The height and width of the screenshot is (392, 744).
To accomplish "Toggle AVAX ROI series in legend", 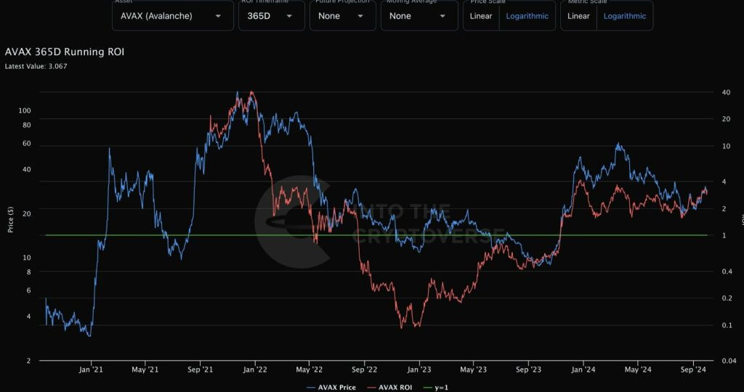I will coord(390,387).
